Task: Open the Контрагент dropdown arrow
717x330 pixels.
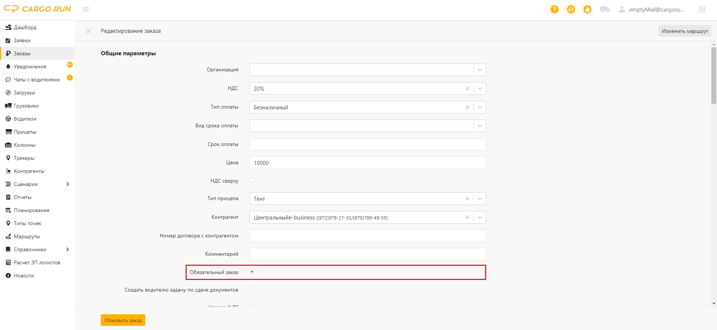Action: click(480, 217)
